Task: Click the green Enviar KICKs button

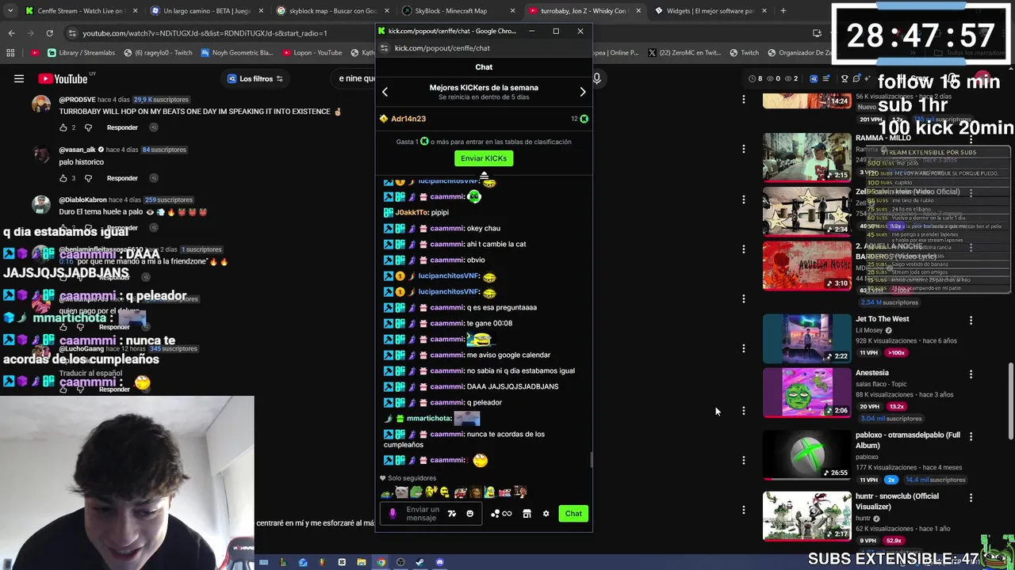Action: pos(484,158)
